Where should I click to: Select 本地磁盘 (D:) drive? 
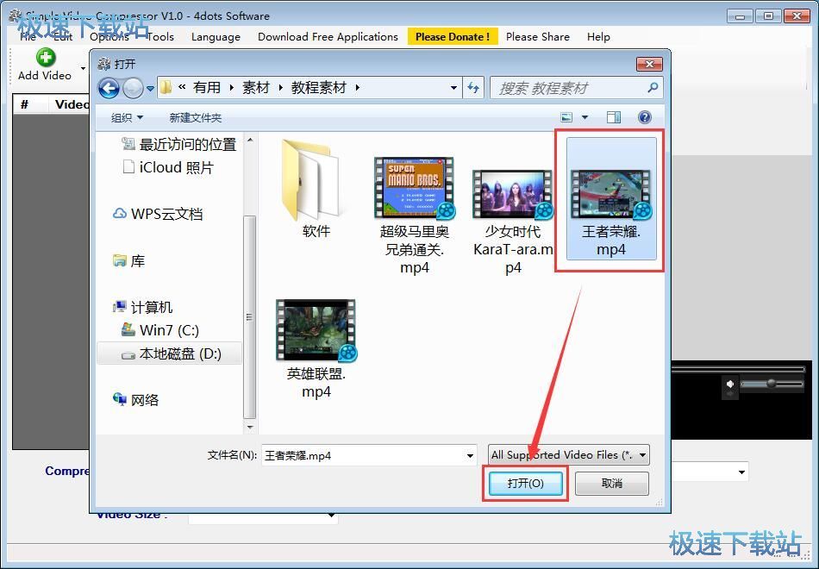tap(171, 353)
